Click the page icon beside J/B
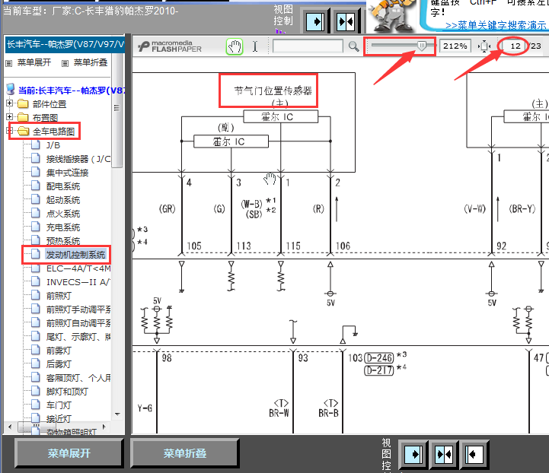The width and height of the screenshot is (549, 473). (35, 144)
